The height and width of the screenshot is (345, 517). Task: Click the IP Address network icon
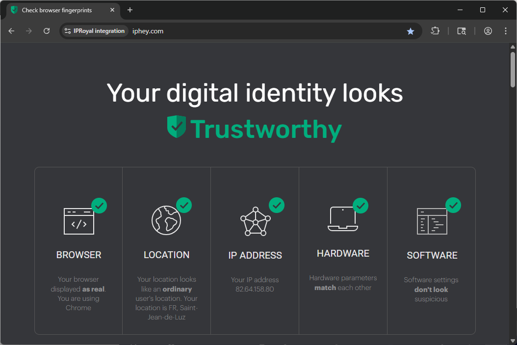click(x=255, y=221)
